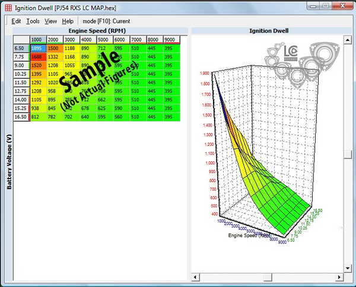356x287 pixels.
Task: Open the Help menu
Action: 68,21
